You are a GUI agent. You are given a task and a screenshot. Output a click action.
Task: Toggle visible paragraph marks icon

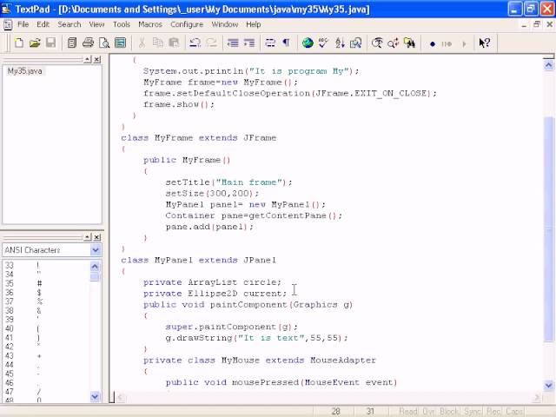(286, 43)
